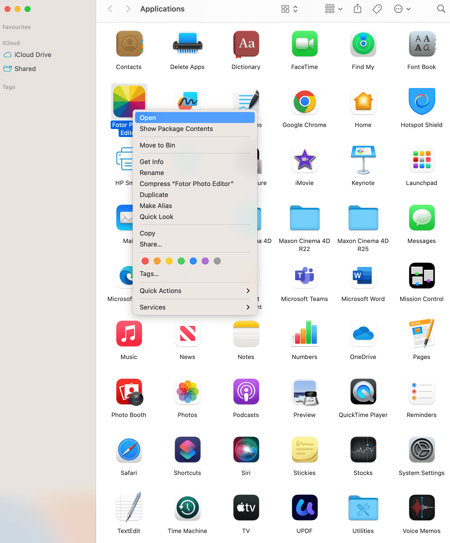Apply the purple tag color
This screenshot has height=543, width=450.
click(x=205, y=261)
